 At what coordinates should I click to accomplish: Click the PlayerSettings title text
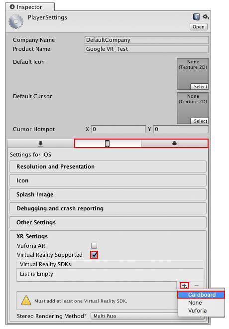click(x=48, y=17)
